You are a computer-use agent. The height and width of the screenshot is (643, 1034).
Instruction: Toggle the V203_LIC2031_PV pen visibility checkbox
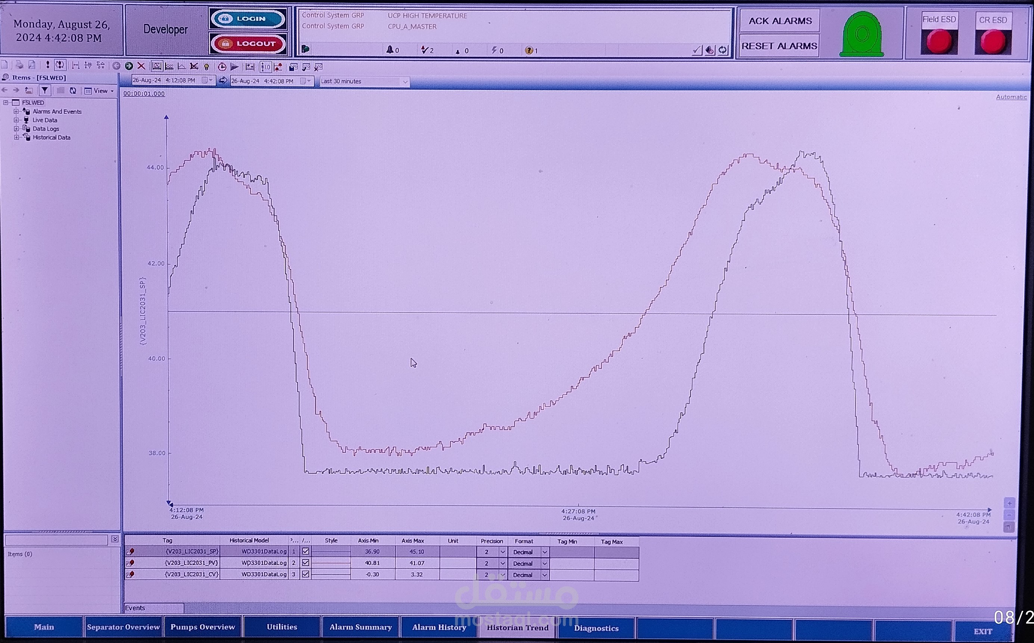[x=305, y=563]
